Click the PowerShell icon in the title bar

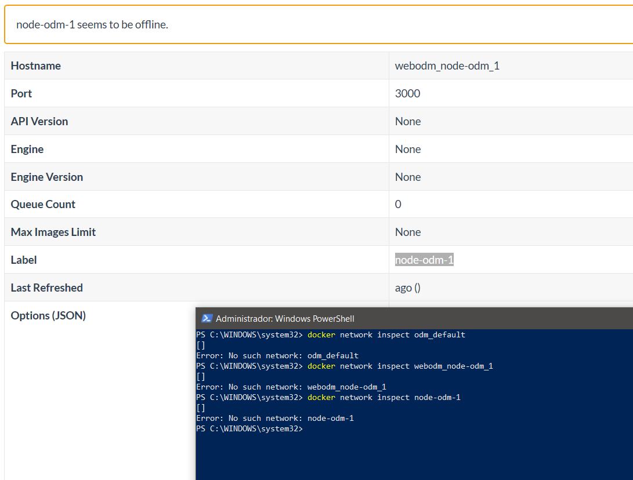pos(207,318)
